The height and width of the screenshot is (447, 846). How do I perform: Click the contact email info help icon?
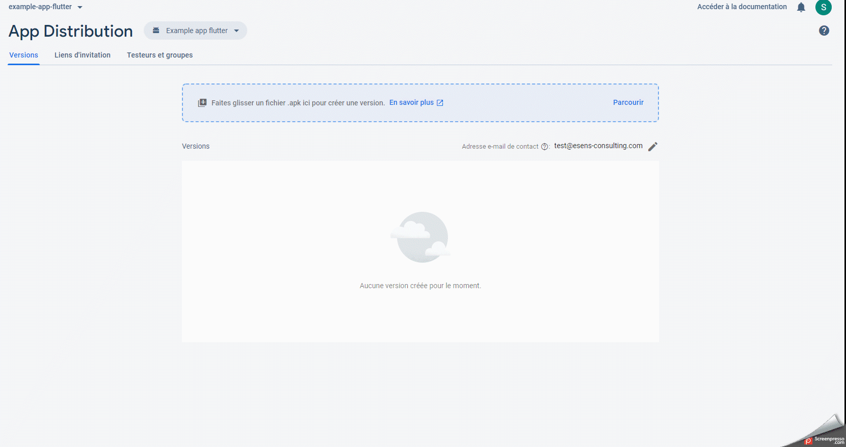click(544, 147)
